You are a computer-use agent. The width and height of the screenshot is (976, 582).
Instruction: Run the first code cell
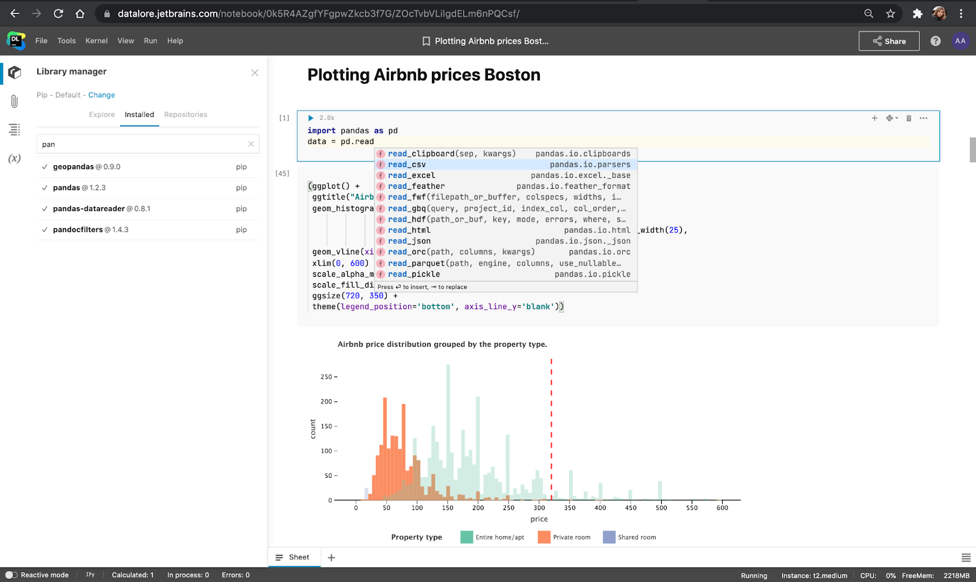(x=310, y=118)
